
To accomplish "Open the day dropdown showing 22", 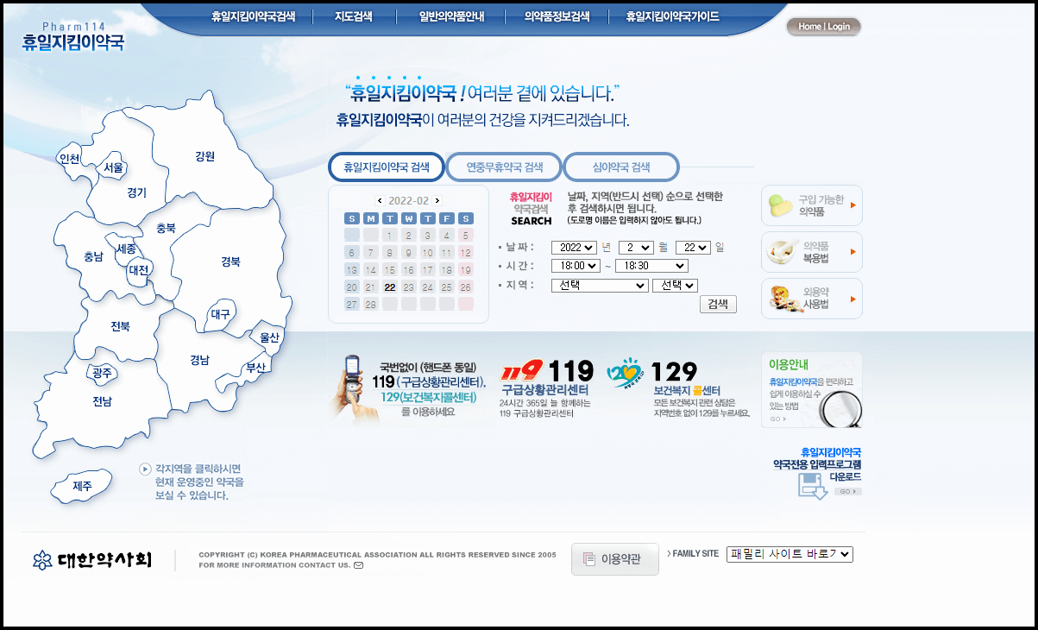I will pos(693,248).
